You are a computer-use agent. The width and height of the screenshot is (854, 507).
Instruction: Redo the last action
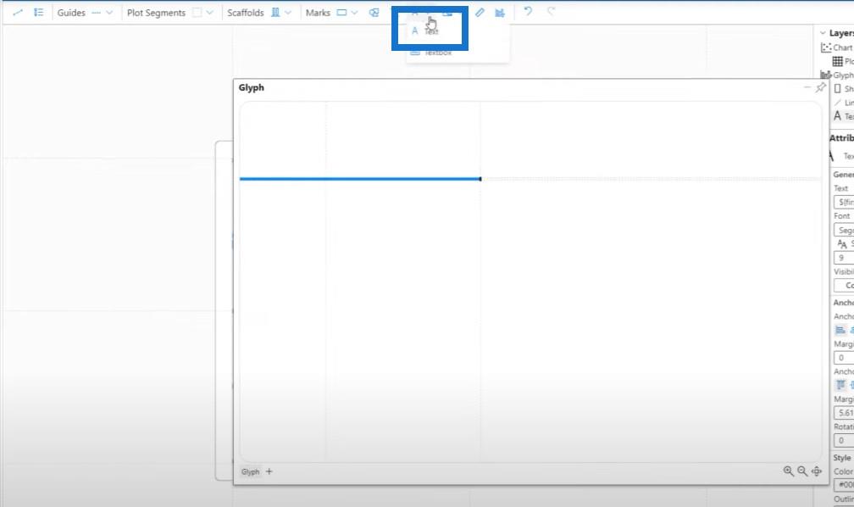tap(552, 11)
